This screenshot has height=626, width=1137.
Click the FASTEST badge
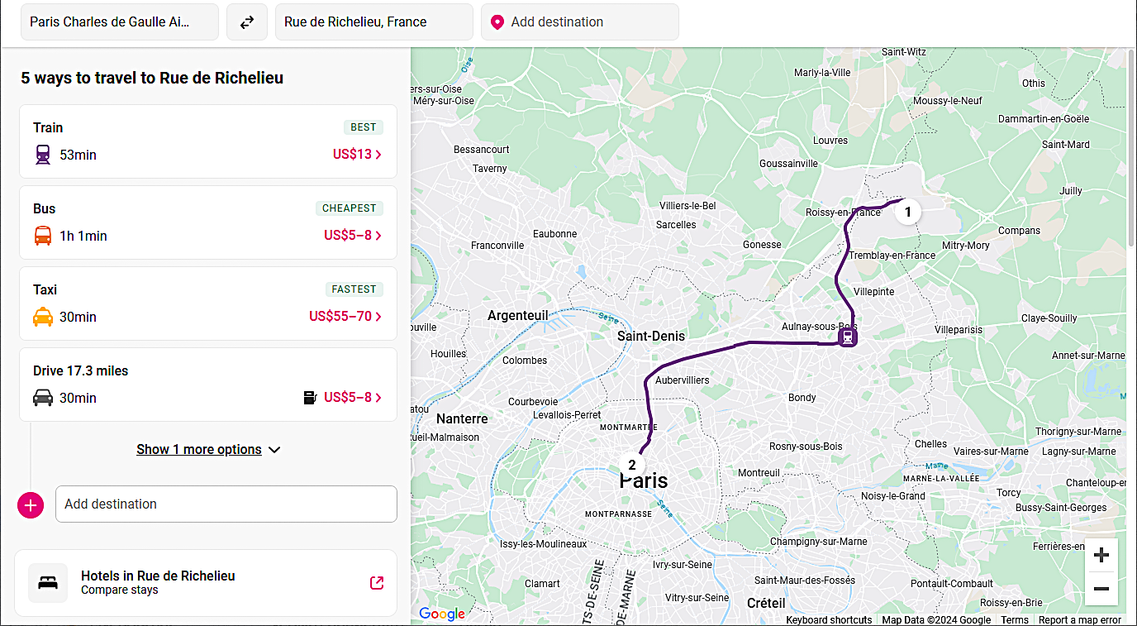pyautogui.click(x=354, y=289)
